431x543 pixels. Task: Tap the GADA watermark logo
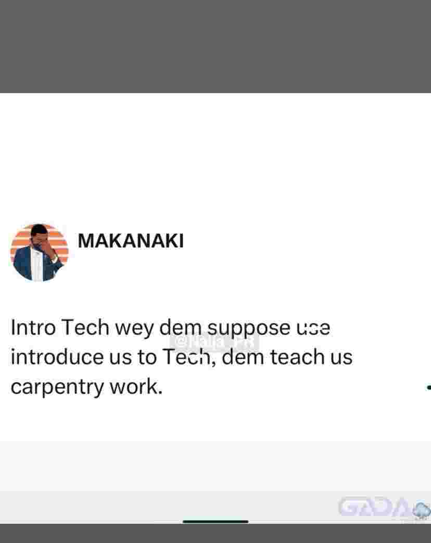click(377, 507)
